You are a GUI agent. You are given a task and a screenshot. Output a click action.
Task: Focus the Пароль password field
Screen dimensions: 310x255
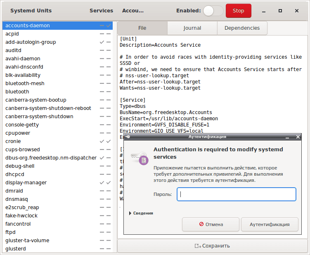coord(237,194)
